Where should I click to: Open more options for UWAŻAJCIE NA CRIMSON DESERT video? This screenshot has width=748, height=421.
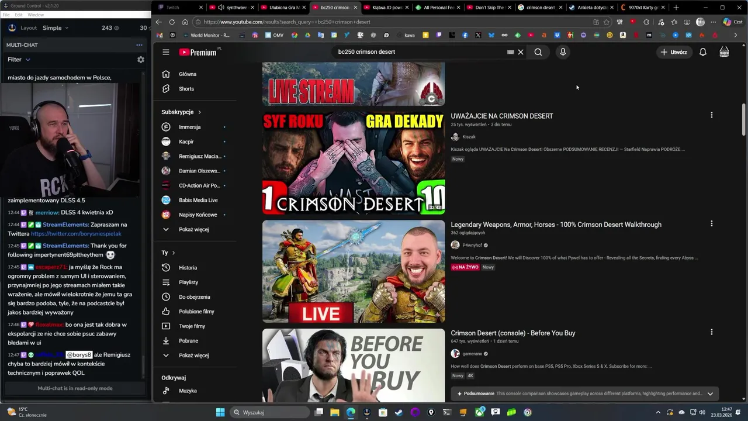[x=711, y=115]
